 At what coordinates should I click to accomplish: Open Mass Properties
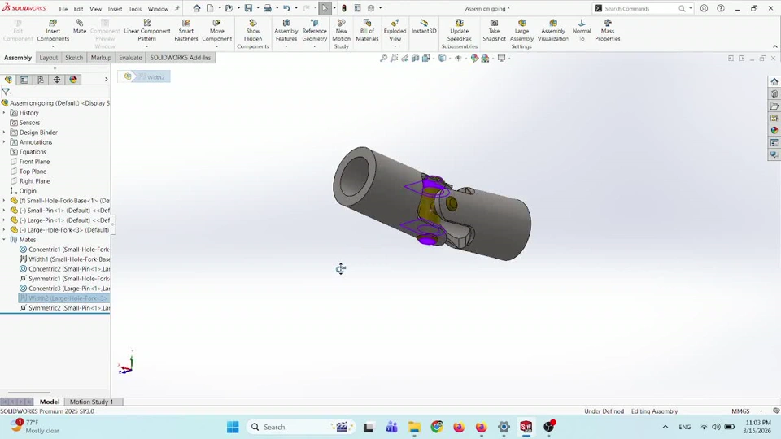point(608,31)
